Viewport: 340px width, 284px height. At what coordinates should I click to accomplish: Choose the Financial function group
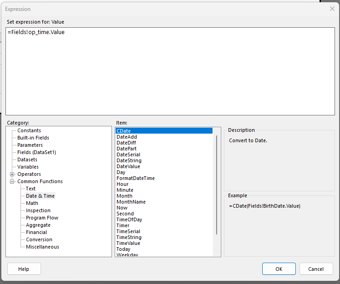pos(36,233)
